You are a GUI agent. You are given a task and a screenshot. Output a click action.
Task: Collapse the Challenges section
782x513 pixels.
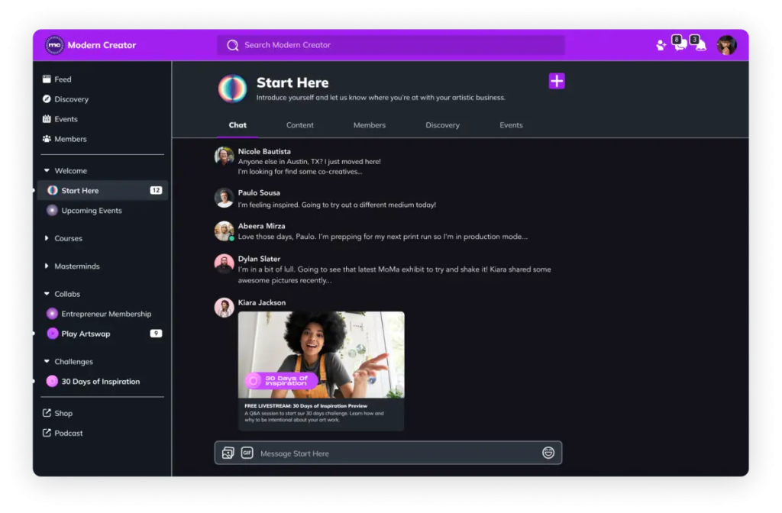[47, 362]
